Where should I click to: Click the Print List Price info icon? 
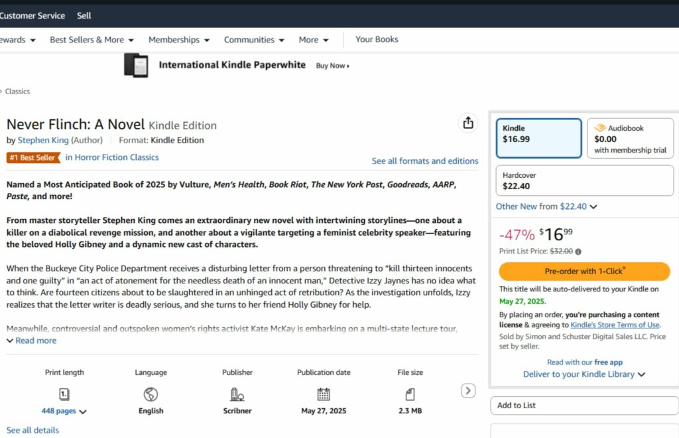(x=578, y=252)
